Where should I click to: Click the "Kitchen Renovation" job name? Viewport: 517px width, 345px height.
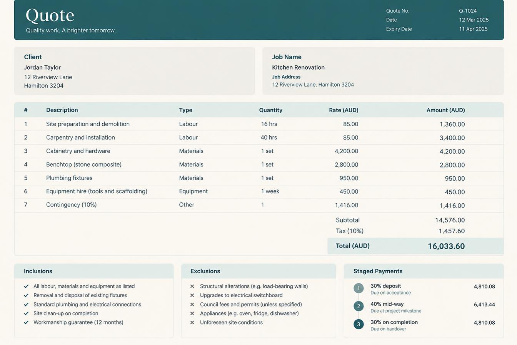[x=299, y=67]
